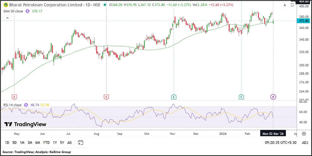Click the TradingView logo
This screenshot has height=156, width=312.
click(25, 124)
